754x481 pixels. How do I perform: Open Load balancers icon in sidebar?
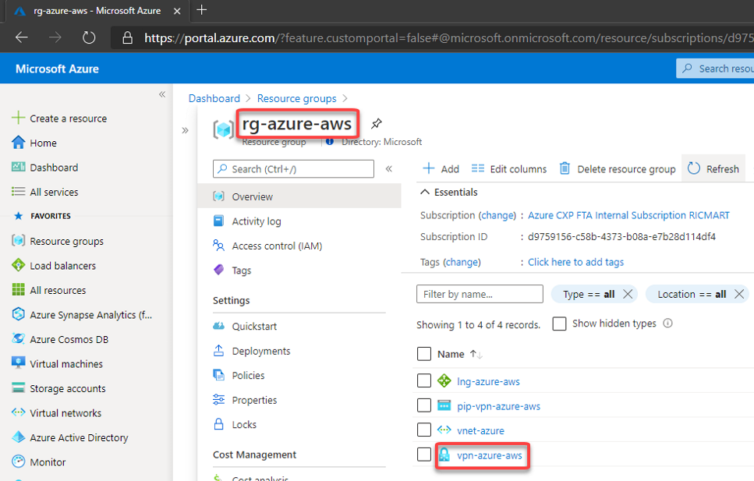point(18,265)
